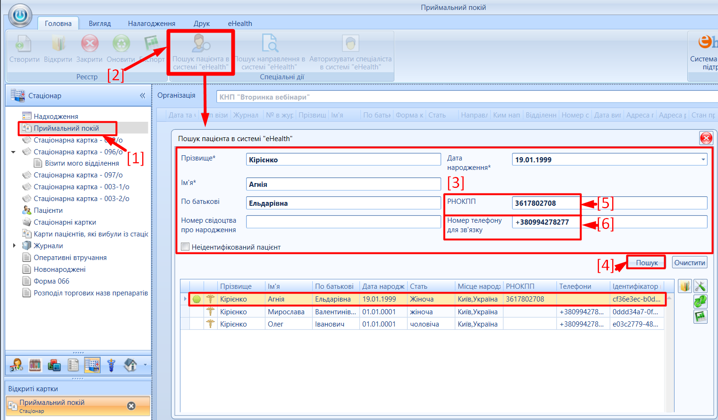Click the По батькові input field
Screen dimensions: 718x420
343,203
